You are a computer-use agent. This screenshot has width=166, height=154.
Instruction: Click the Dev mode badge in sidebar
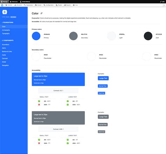13,17
